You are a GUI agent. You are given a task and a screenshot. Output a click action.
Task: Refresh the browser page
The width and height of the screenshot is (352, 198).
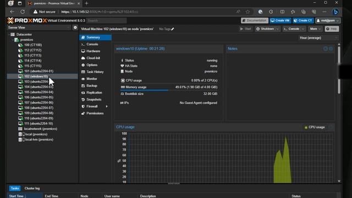[23, 12]
